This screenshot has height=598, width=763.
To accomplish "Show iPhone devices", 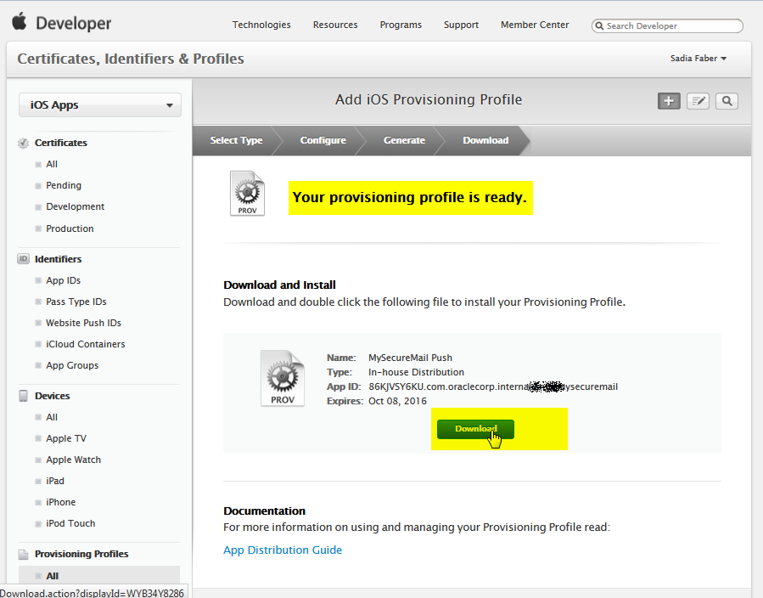I will [60, 502].
